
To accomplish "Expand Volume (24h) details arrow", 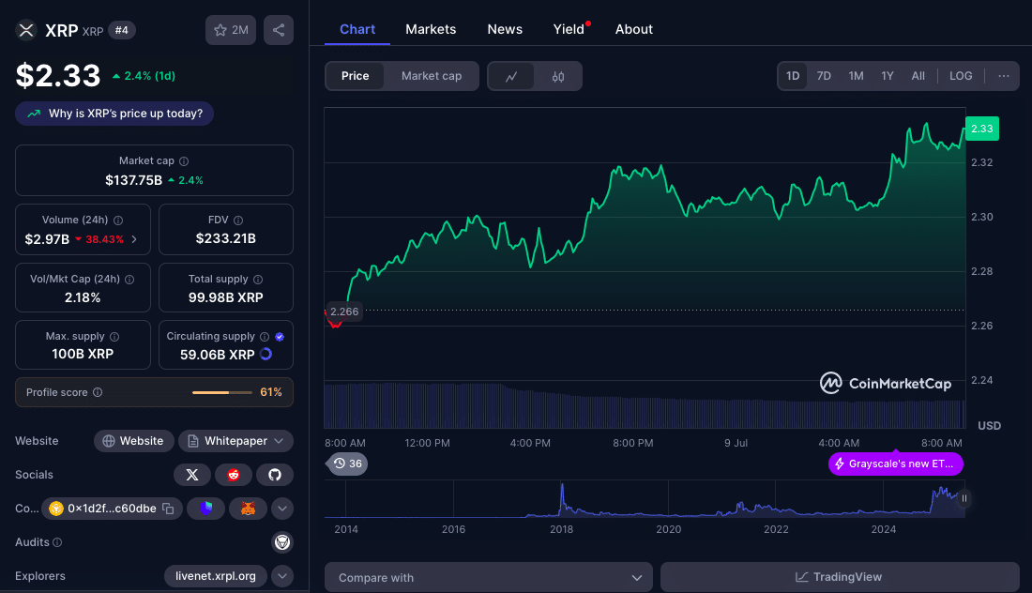I will [134, 239].
